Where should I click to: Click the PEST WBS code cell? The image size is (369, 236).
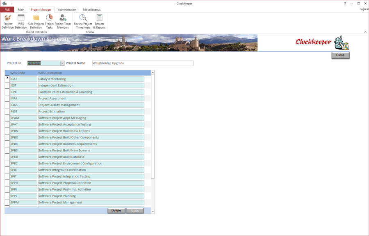(x=23, y=112)
